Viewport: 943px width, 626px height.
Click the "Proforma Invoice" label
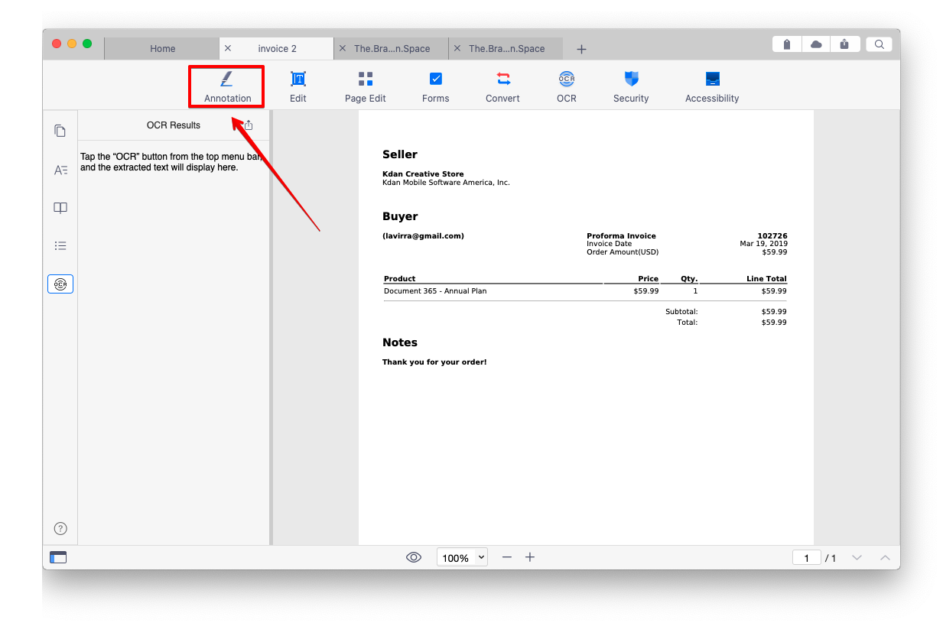tap(621, 236)
